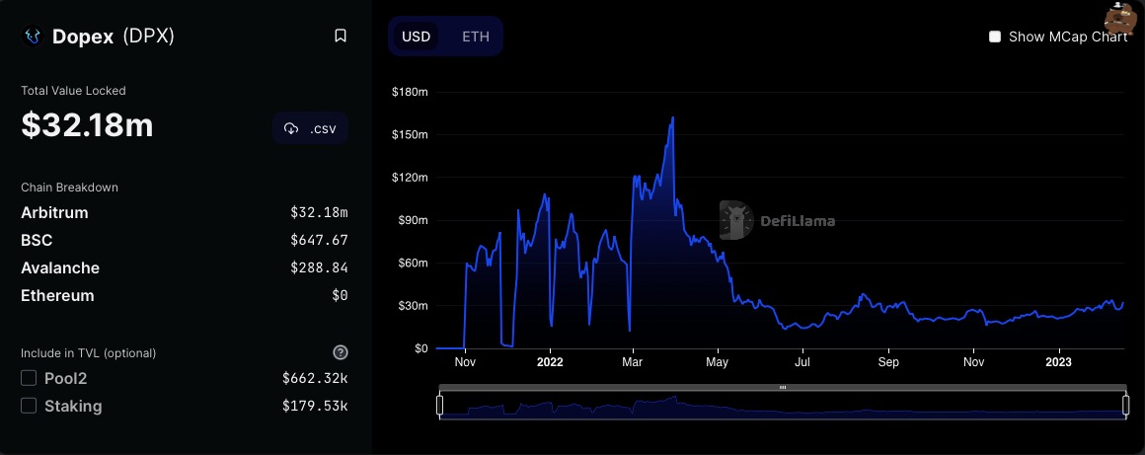The image size is (1145, 455).
Task: Click the $90m y-axis label
Action: (412, 220)
